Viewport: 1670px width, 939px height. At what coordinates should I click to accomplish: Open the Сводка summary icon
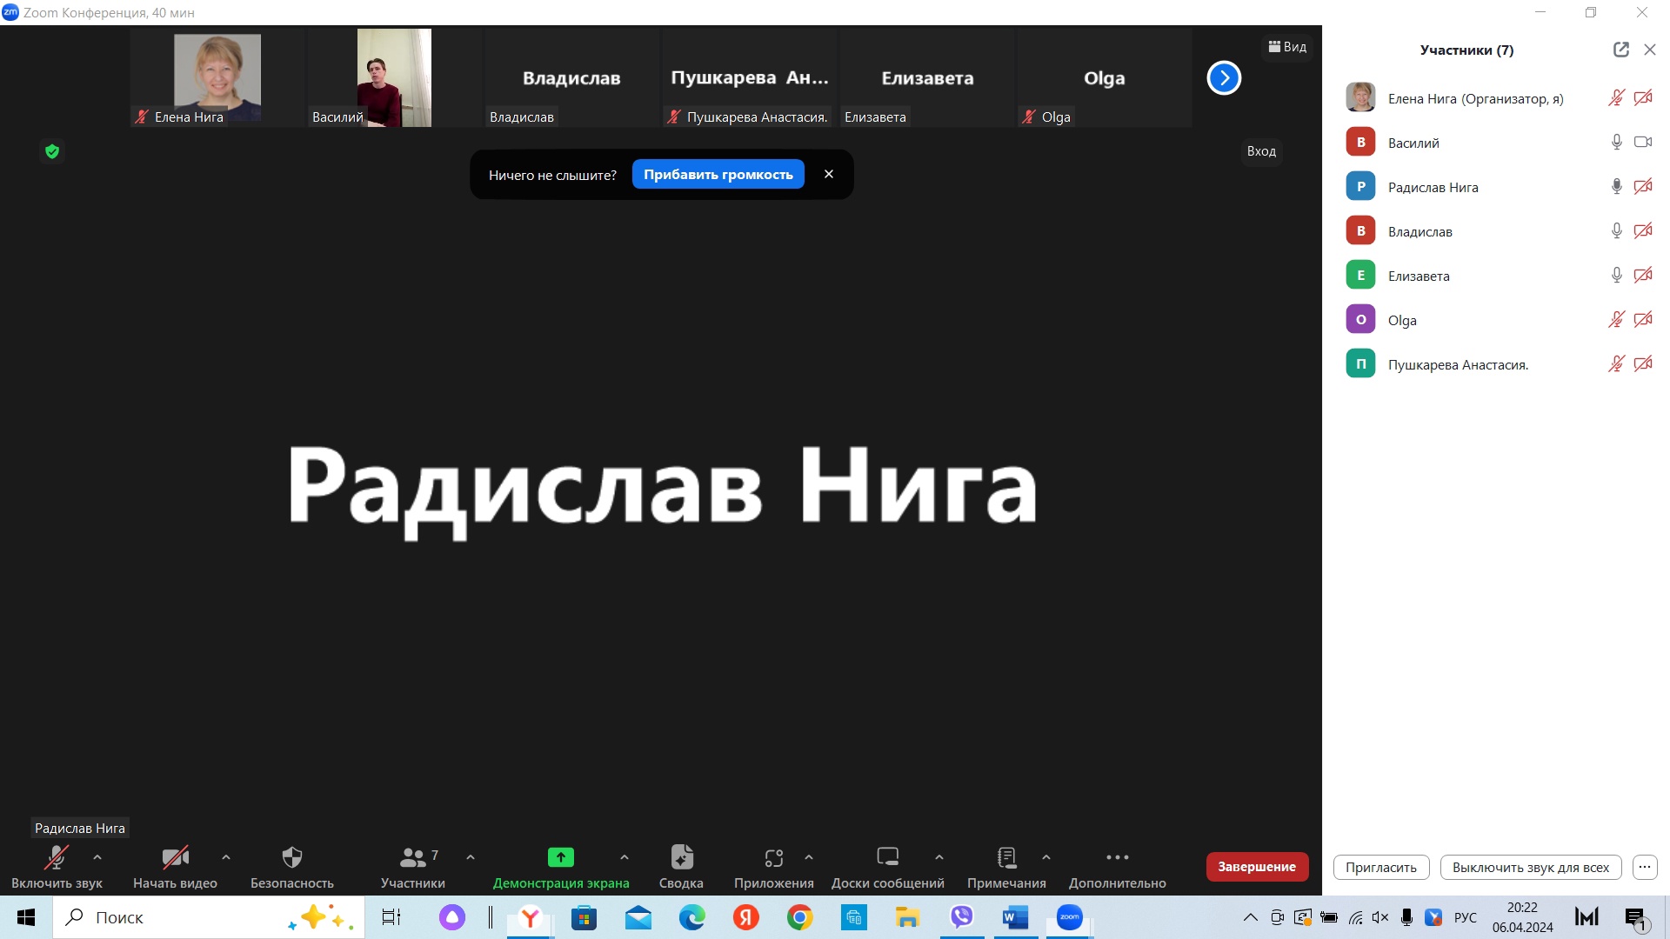681,858
